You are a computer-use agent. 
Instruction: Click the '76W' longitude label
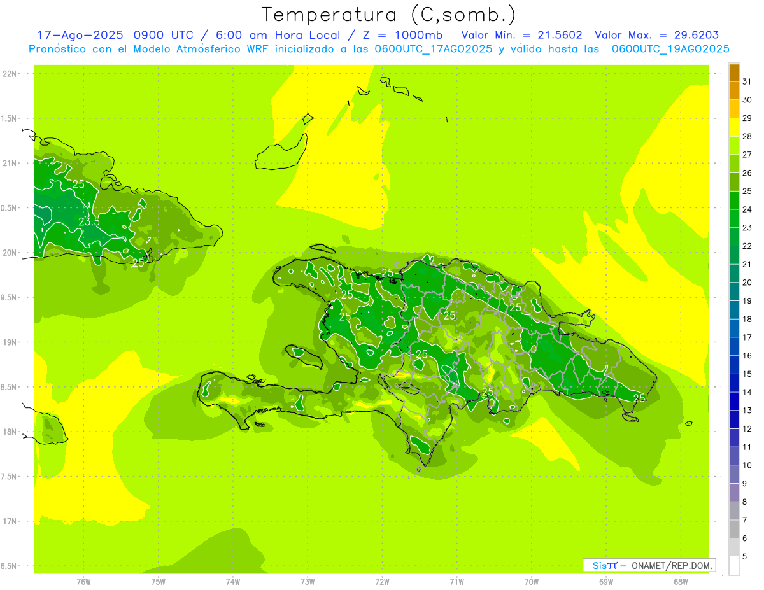[x=83, y=582]
